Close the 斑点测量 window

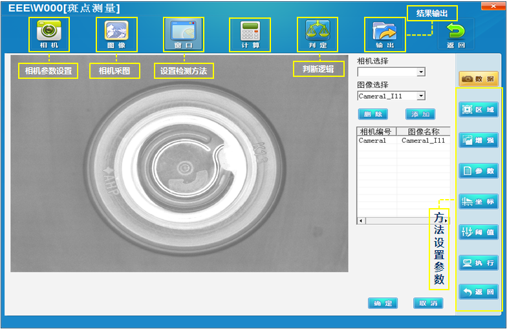coord(493,6)
